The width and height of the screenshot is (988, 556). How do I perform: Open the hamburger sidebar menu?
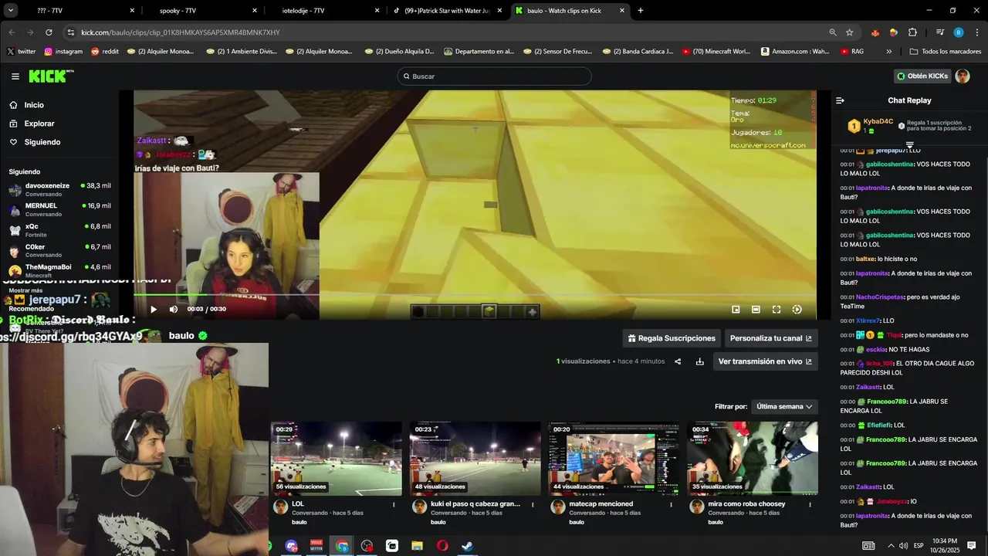click(15, 76)
